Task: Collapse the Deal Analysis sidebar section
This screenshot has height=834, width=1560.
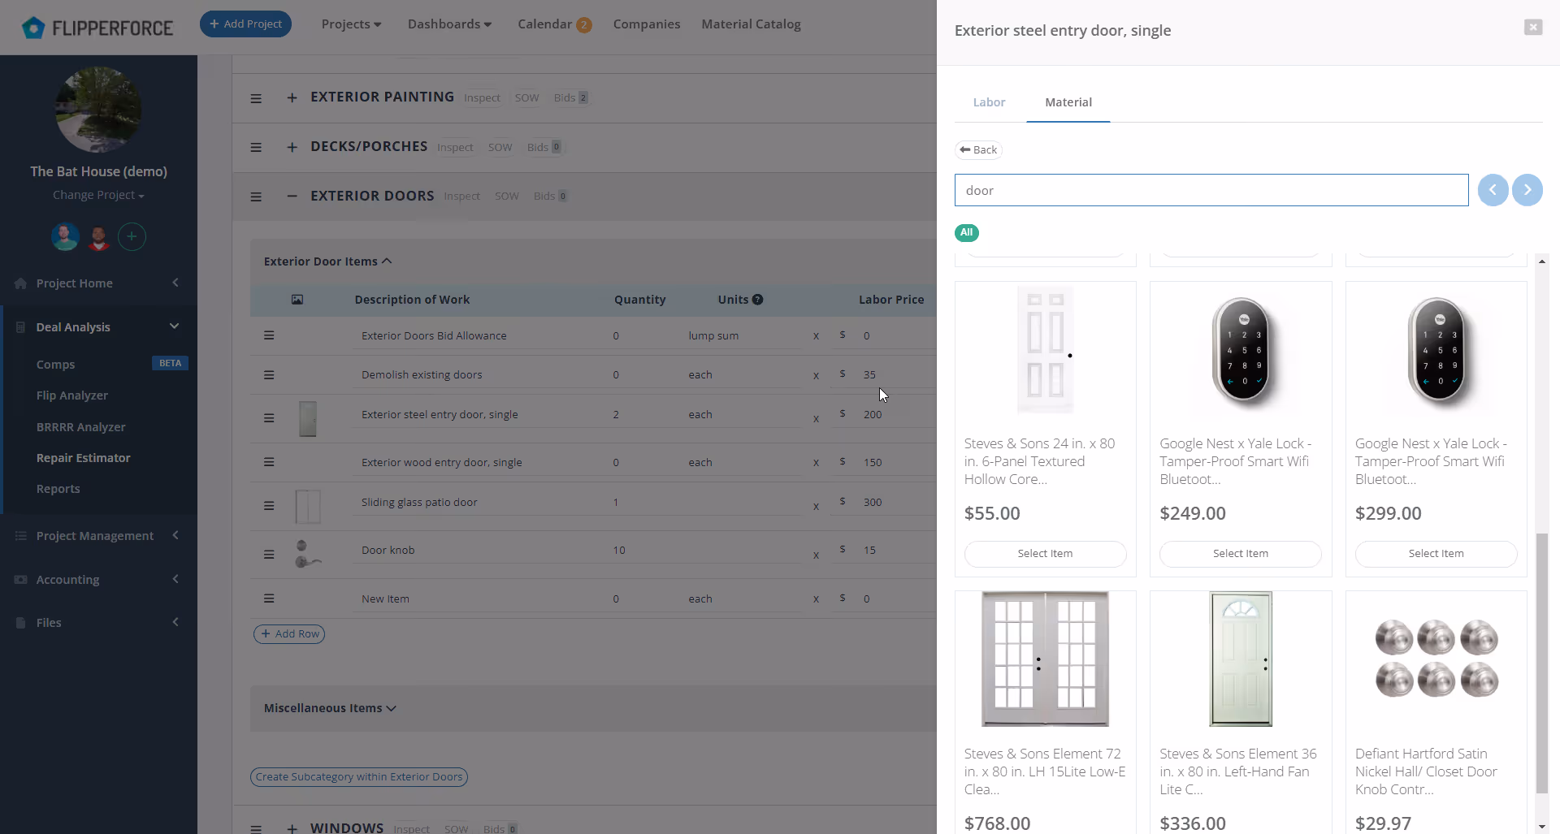Action: (98, 327)
